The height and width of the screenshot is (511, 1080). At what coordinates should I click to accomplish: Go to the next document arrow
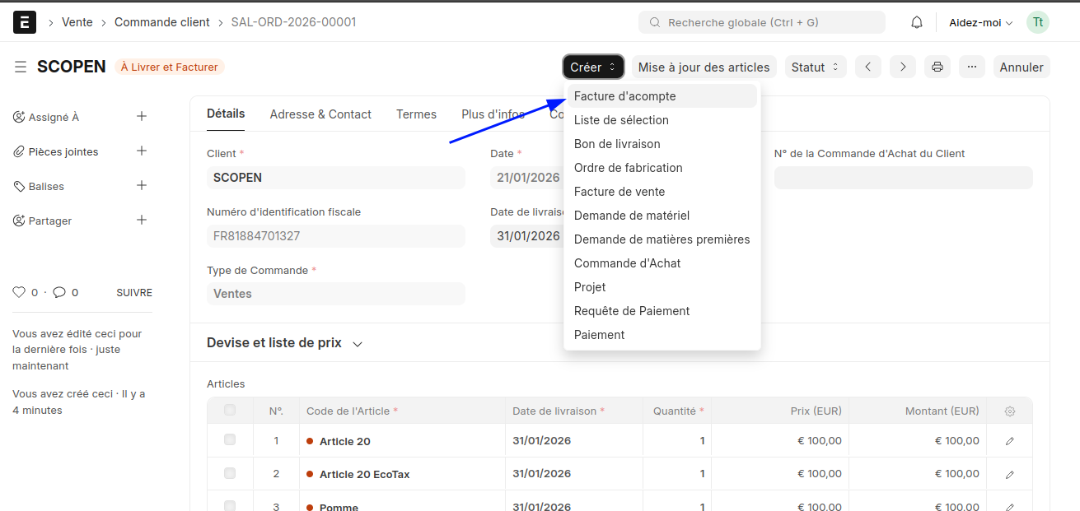(903, 67)
